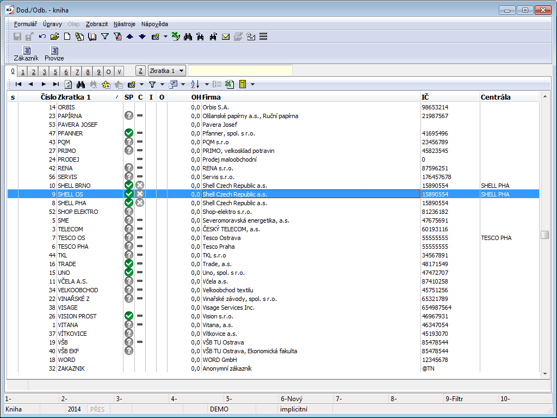Click the blank new document icon
This screenshot has height=418, width=557.
tap(67, 37)
